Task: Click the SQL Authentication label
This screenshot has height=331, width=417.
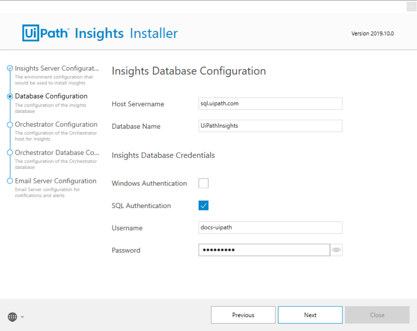Action: pos(141,206)
